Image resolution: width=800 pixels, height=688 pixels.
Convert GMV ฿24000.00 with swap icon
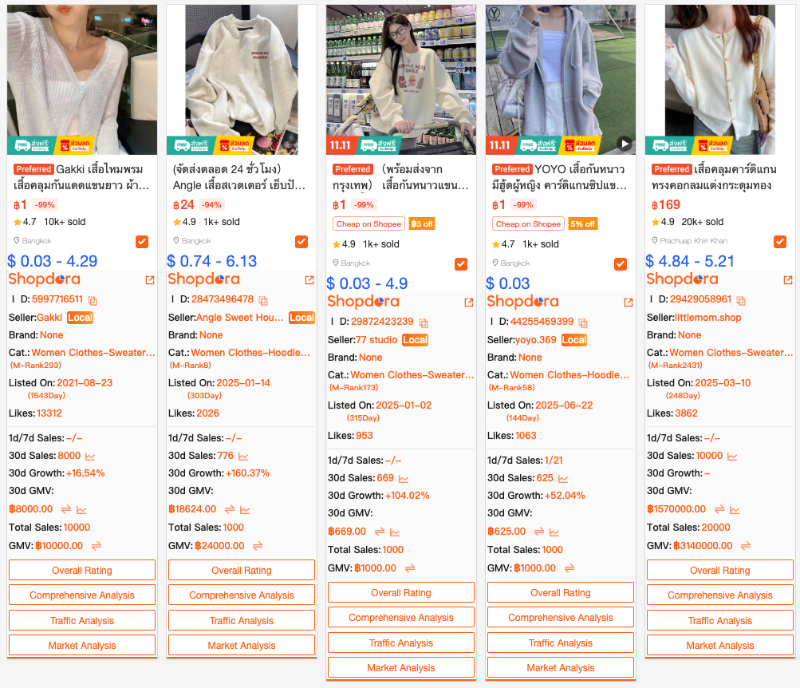point(258,546)
